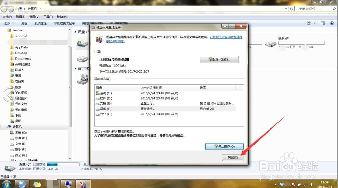Screen dimensions: 338x188
Task: Select 办公 (G:) in navigation tree
Action: (x=21, y=155)
